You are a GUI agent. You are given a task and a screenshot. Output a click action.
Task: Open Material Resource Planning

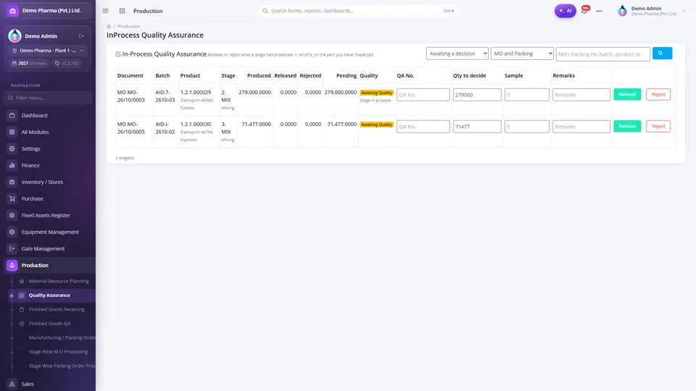pos(55,281)
